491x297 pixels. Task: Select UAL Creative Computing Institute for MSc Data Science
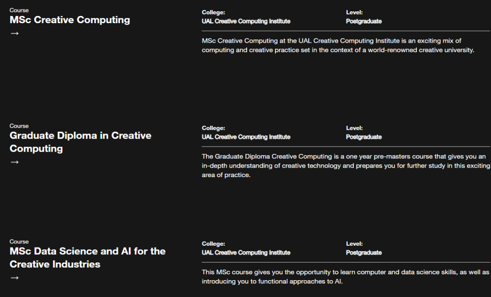(246, 252)
